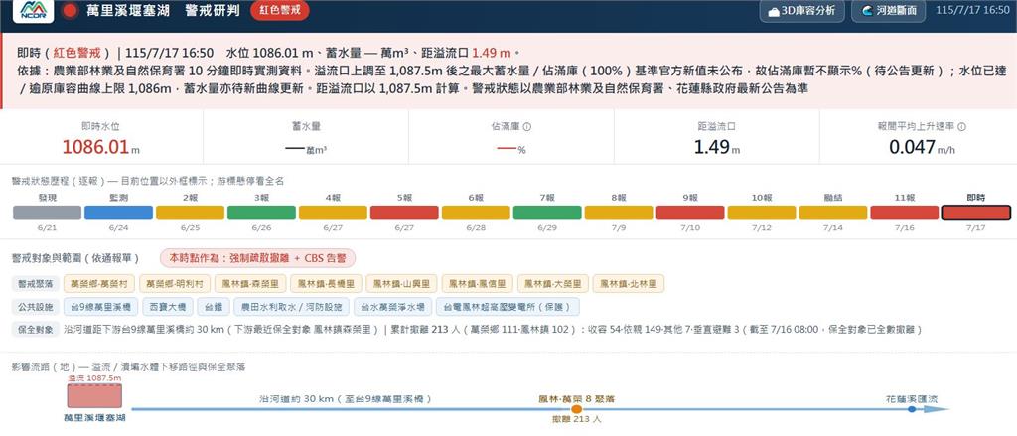1017x436 pixels.
Task: Click 本時點作為 強制疏散撤離 + CBS 告警 pill
Action: tap(257, 258)
